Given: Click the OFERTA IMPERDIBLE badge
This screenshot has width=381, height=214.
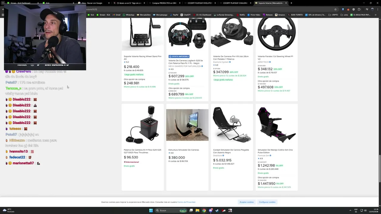Looking at the screenshot, I should (x=179, y=56).
